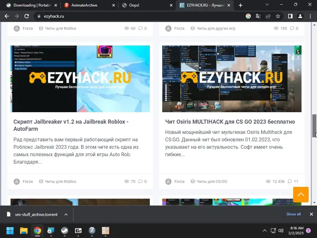Open the Jailbreaker script thumbnail
Screen dimensions: 317x238
[x=80, y=79]
